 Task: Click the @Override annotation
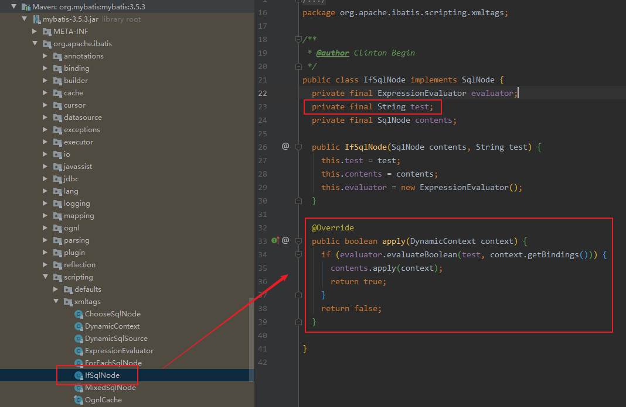(332, 228)
